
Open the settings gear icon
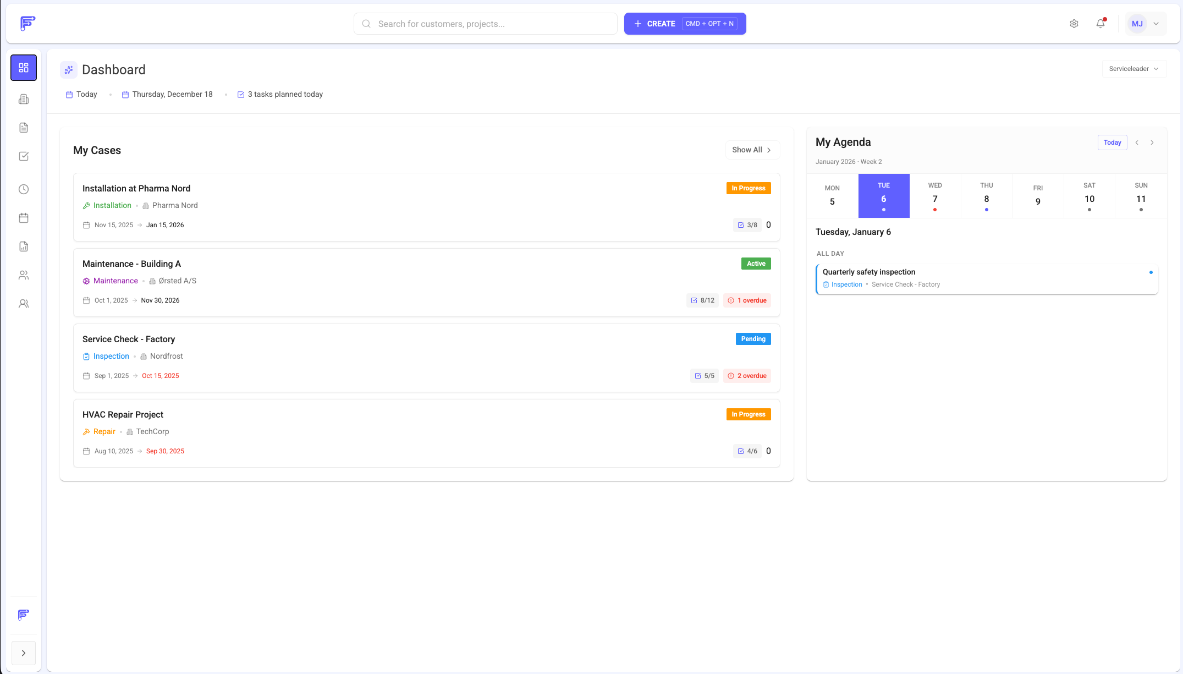(x=1074, y=24)
